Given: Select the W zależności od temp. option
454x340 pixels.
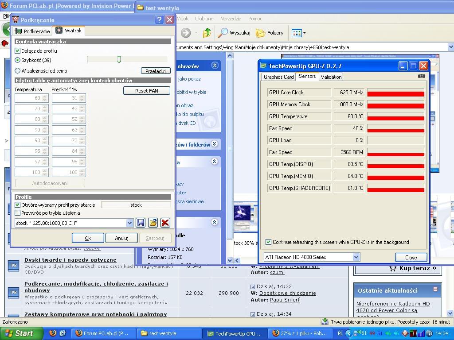Looking at the screenshot, I should point(18,70).
